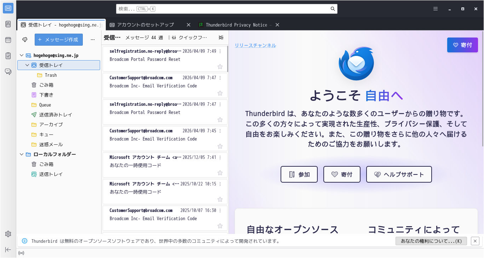Star the Password Reset message from 2026/04/09 7:47

pyautogui.click(x=220, y=120)
